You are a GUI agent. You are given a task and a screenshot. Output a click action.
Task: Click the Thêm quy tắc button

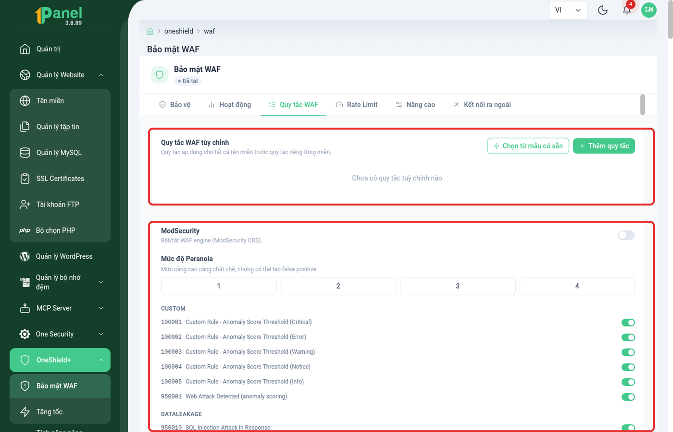[604, 146]
